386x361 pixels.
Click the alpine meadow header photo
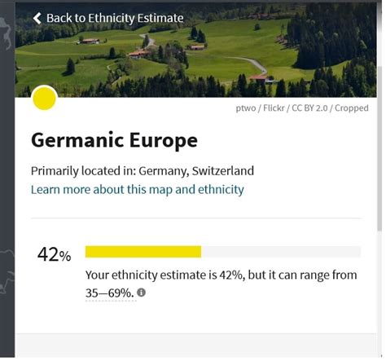(195, 50)
